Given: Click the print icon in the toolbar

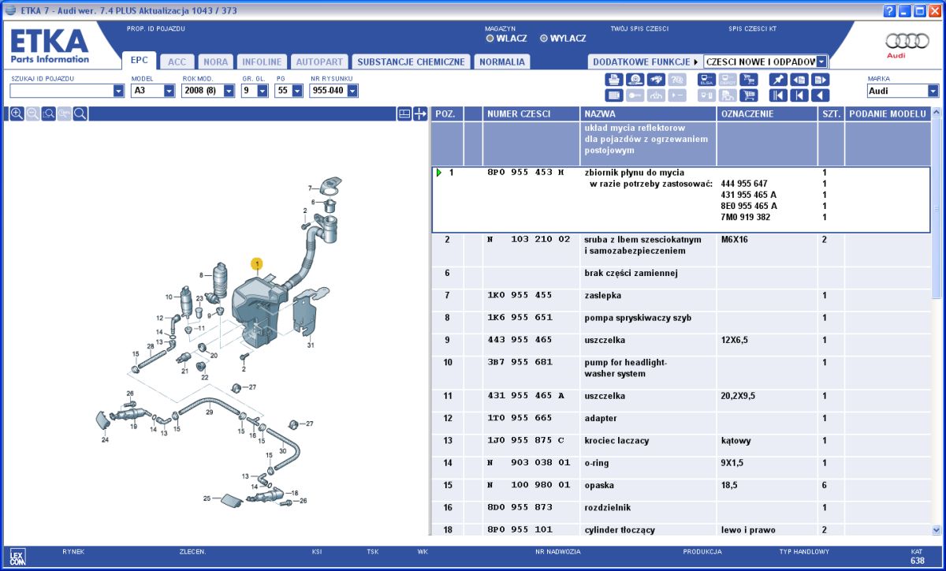Looking at the screenshot, I should [x=614, y=79].
